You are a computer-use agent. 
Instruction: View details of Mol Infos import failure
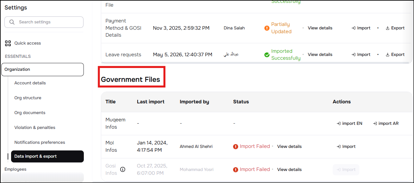click(289, 147)
